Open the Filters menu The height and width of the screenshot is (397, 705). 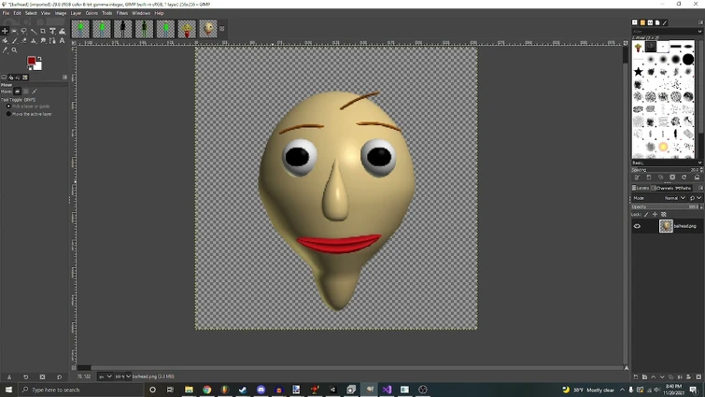121,13
